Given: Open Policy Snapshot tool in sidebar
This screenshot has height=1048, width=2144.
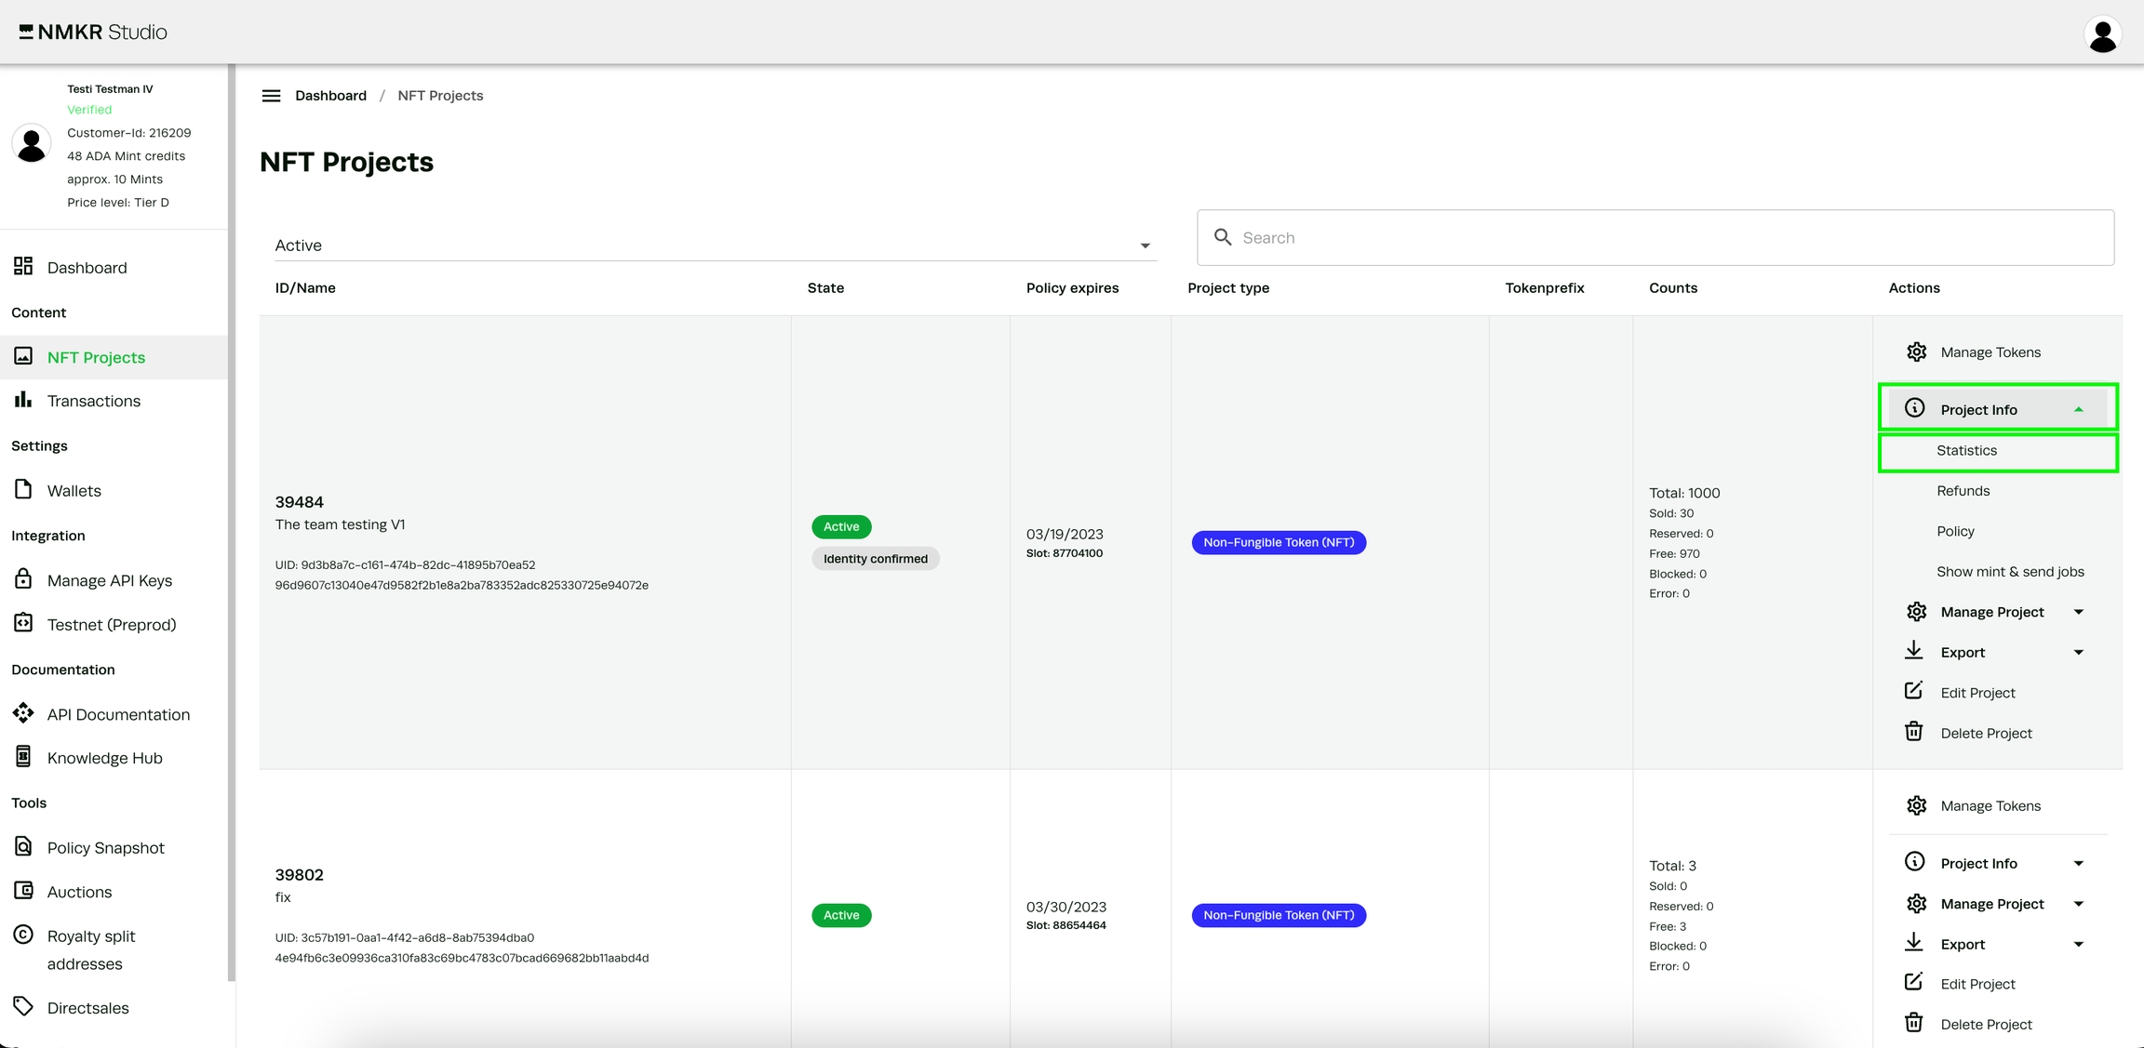Looking at the screenshot, I should [x=105, y=847].
